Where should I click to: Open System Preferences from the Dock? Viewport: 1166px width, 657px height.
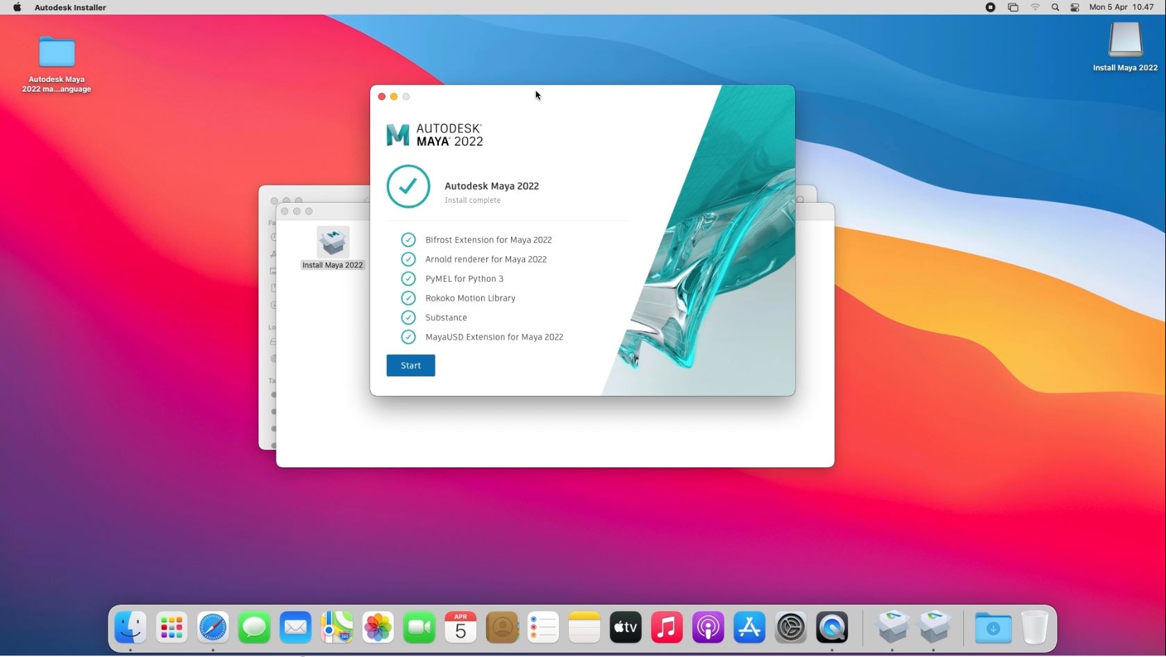click(x=791, y=628)
